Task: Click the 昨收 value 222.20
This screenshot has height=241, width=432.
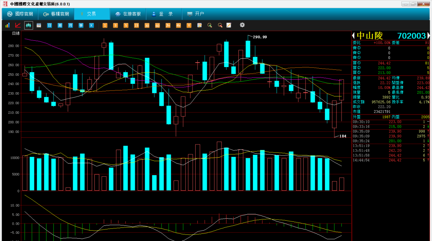Action: click(x=384, y=107)
